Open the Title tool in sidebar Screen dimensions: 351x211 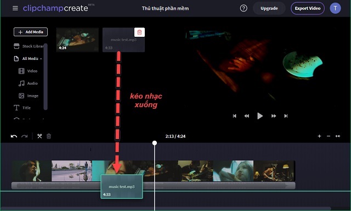22,108
